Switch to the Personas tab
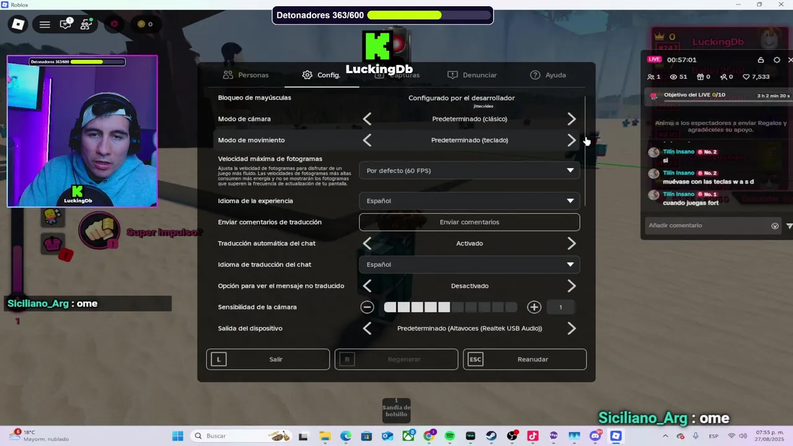793x446 pixels. (246, 75)
